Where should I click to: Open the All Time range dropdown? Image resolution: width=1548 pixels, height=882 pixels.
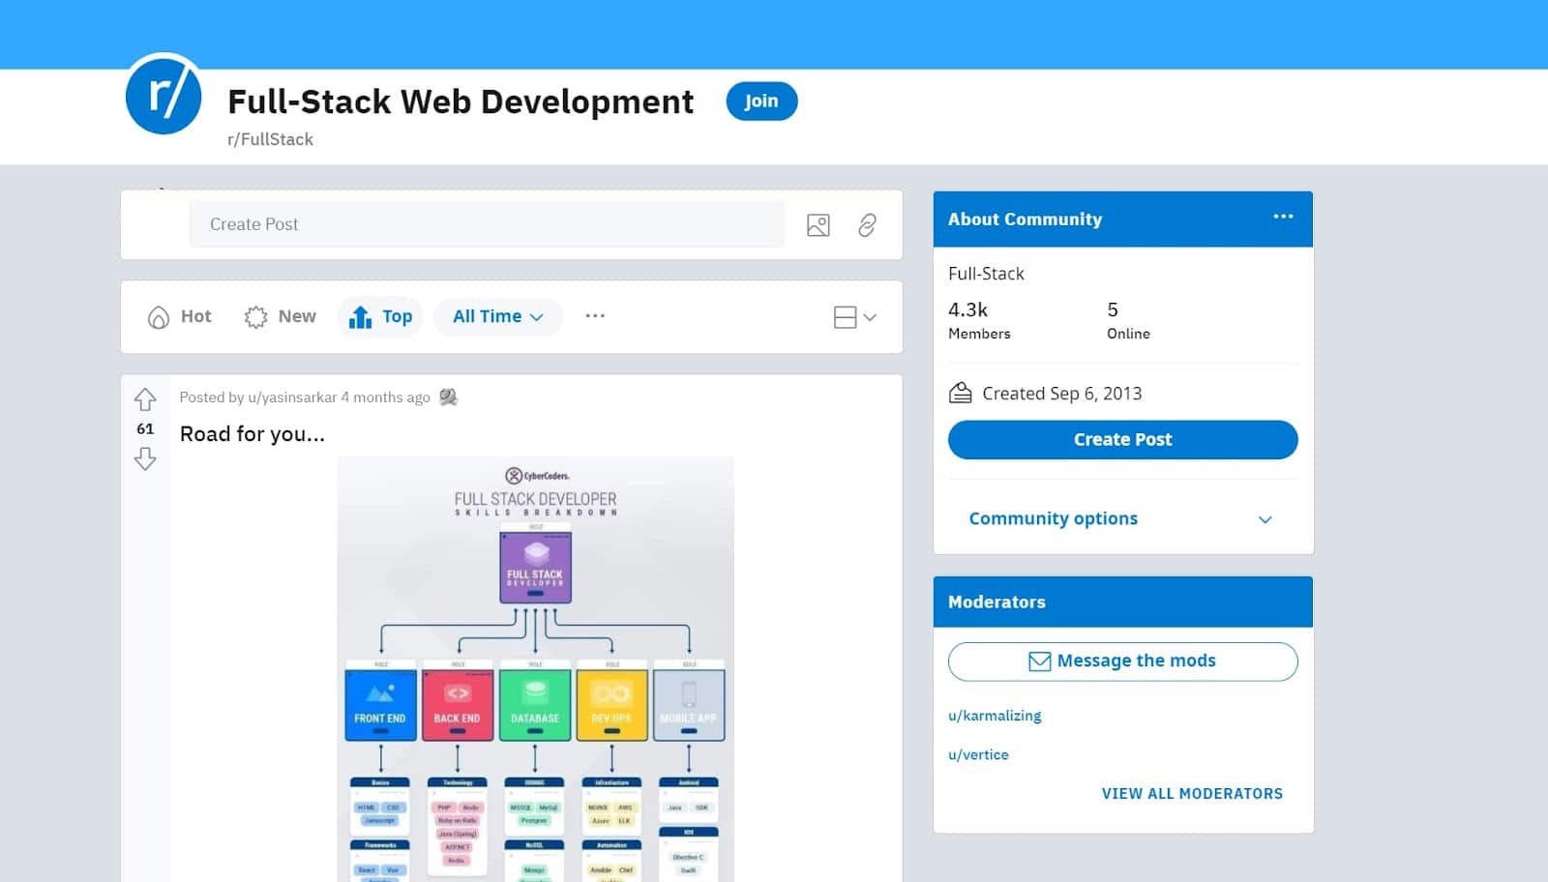click(x=498, y=316)
